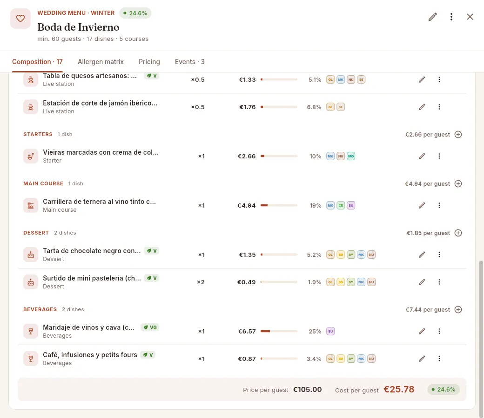
Task: Click the STARTERS section heading
Action: [38, 134]
